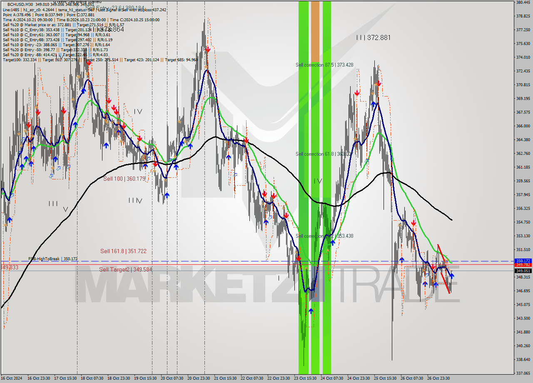Click the blue 350.172 price tag
533x383 pixels.
[523, 261]
